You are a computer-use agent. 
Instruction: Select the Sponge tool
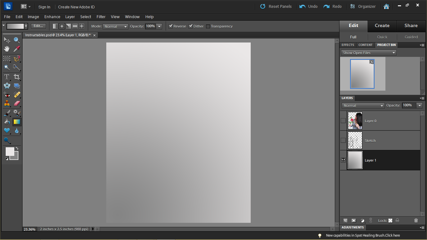coord(7,141)
